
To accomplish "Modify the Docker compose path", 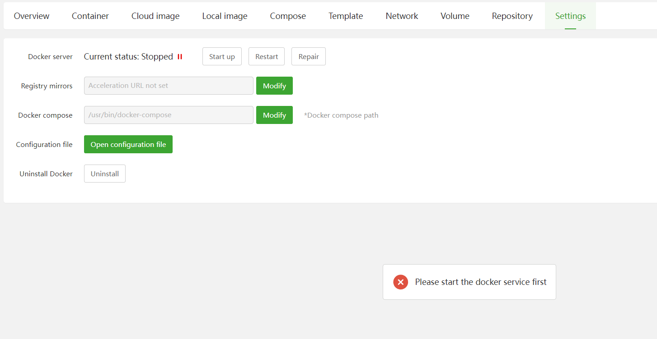I will tap(274, 115).
